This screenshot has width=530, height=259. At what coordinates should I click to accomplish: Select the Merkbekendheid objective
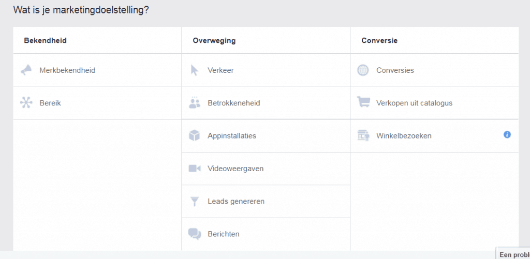(97, 70)
